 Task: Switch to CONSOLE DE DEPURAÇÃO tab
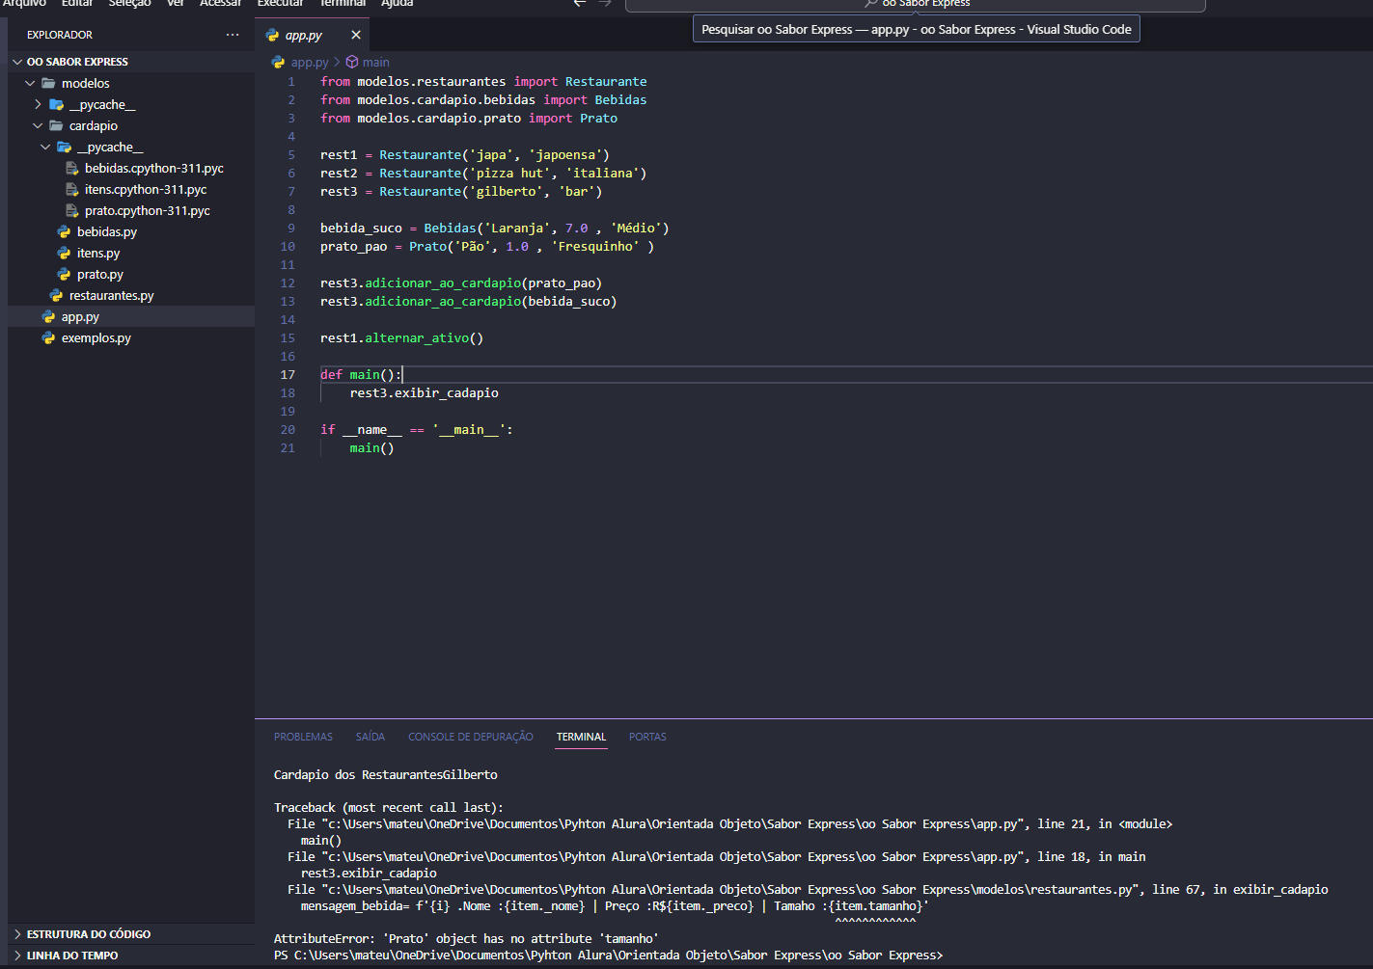471,737
